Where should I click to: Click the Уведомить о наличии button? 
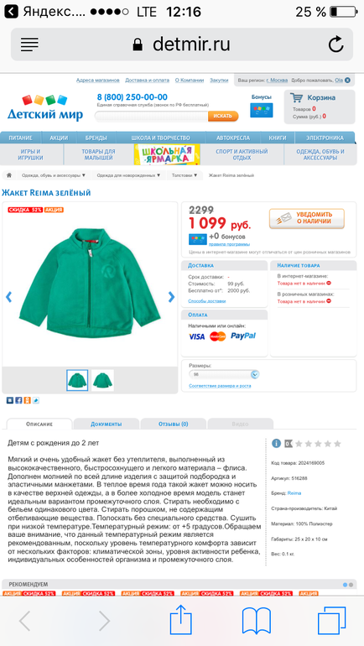[307, 218]
